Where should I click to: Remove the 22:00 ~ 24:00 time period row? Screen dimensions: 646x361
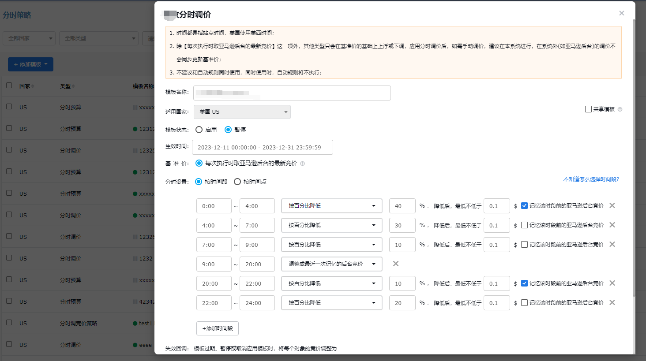[x=612, y=302]
